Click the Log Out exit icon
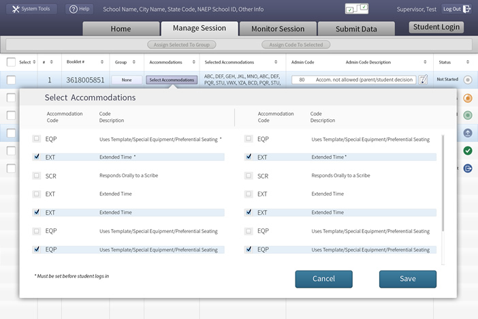This screenshot has width=478, height=319. point(466,9)
